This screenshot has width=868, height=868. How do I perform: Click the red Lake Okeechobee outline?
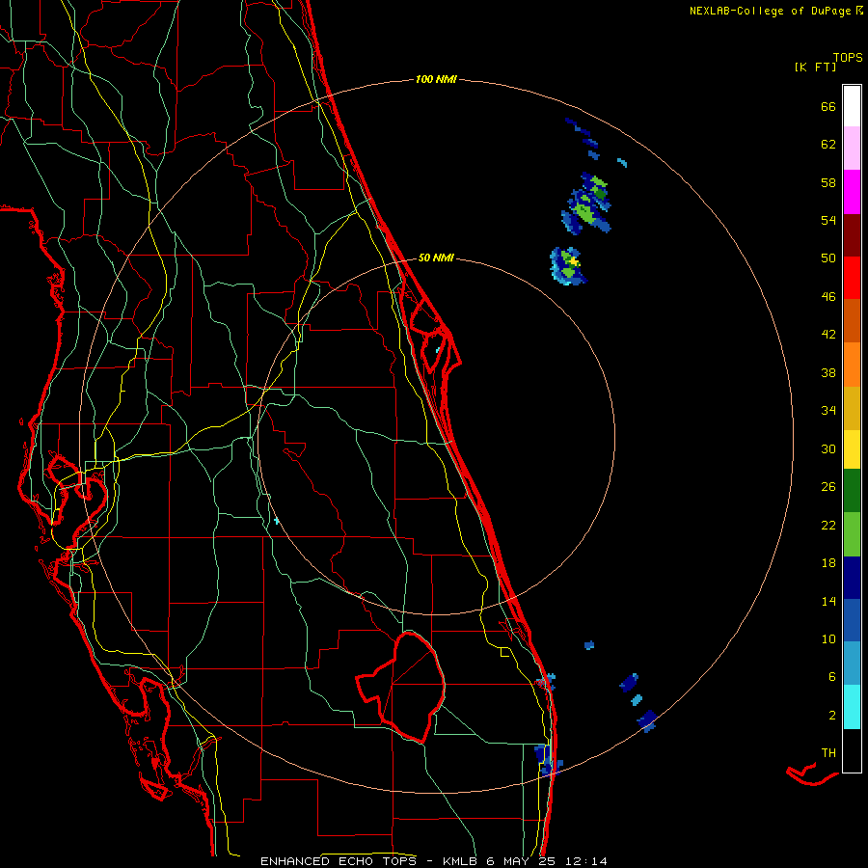(403, 687)
